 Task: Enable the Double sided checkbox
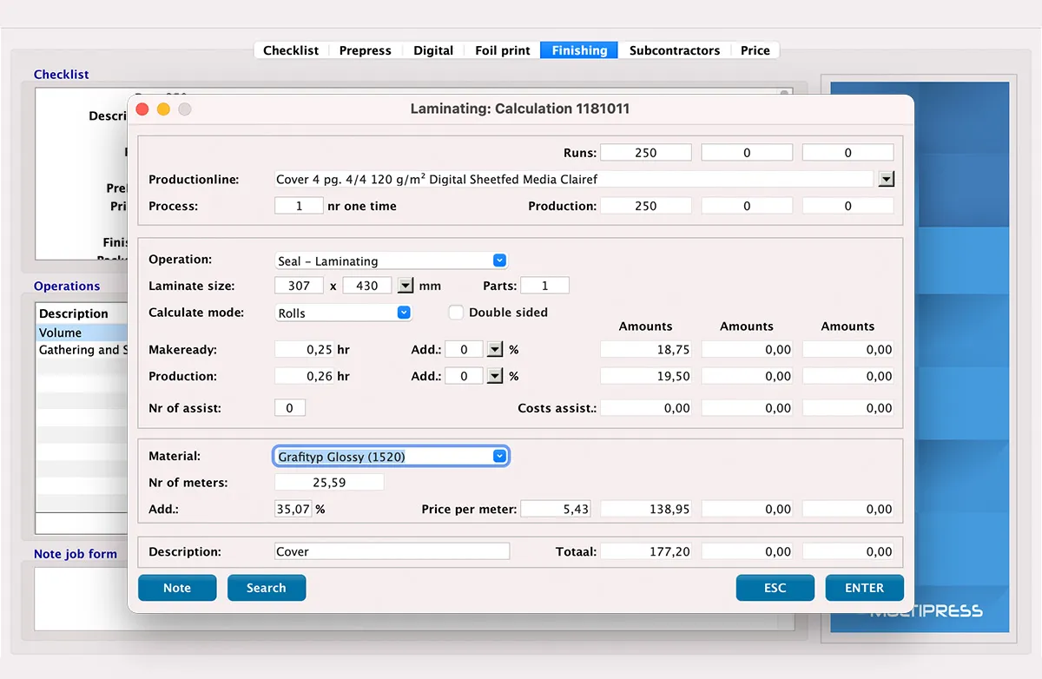[x=456, y=313]
